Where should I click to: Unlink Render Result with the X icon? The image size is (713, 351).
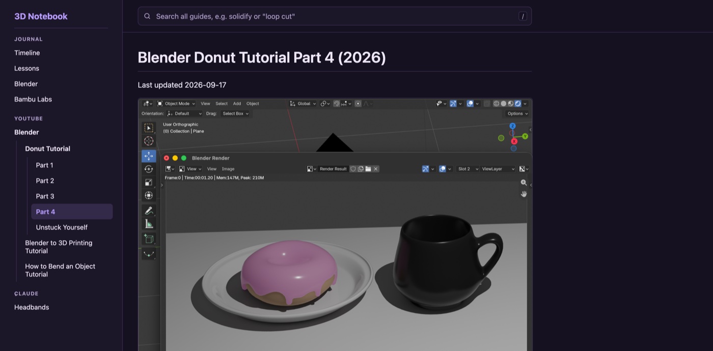coord(376,169)
